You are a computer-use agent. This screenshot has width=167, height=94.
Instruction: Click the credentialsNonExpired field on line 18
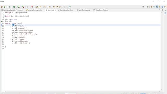pos(27,34)
